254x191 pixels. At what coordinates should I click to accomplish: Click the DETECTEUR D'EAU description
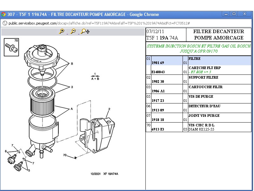point(204,106)
